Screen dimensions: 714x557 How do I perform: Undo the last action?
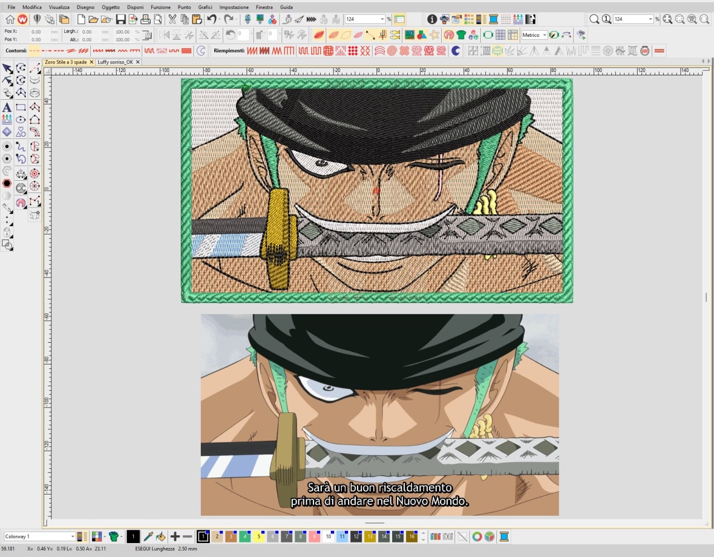[x=211, y=20]
